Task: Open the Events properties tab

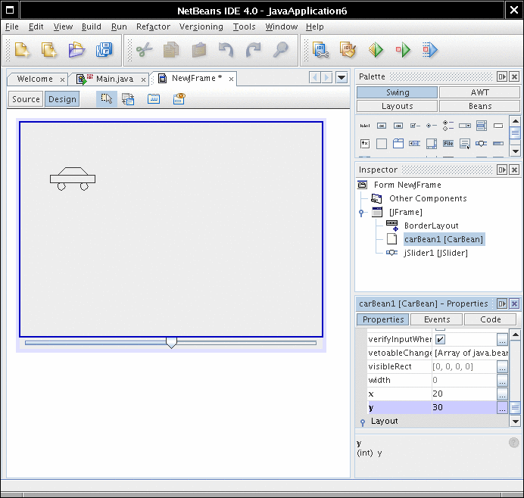Action: (436, 319)
